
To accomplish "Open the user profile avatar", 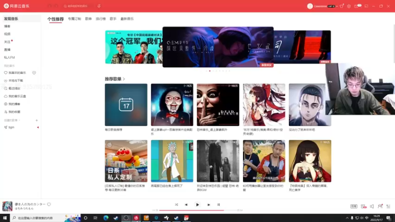I will (310, 6).
